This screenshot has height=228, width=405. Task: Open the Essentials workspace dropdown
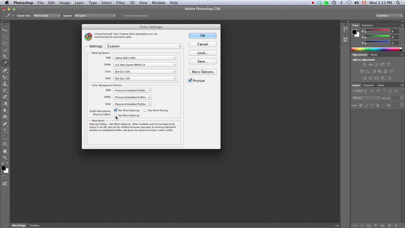pos(389,16)
